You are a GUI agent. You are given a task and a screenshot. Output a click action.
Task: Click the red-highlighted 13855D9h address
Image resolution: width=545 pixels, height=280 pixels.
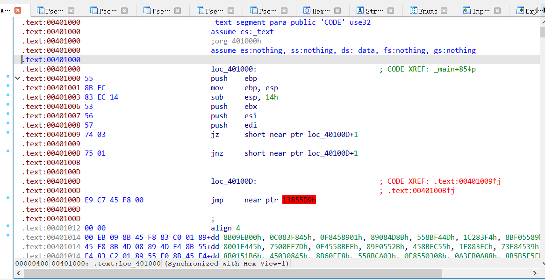299,200
